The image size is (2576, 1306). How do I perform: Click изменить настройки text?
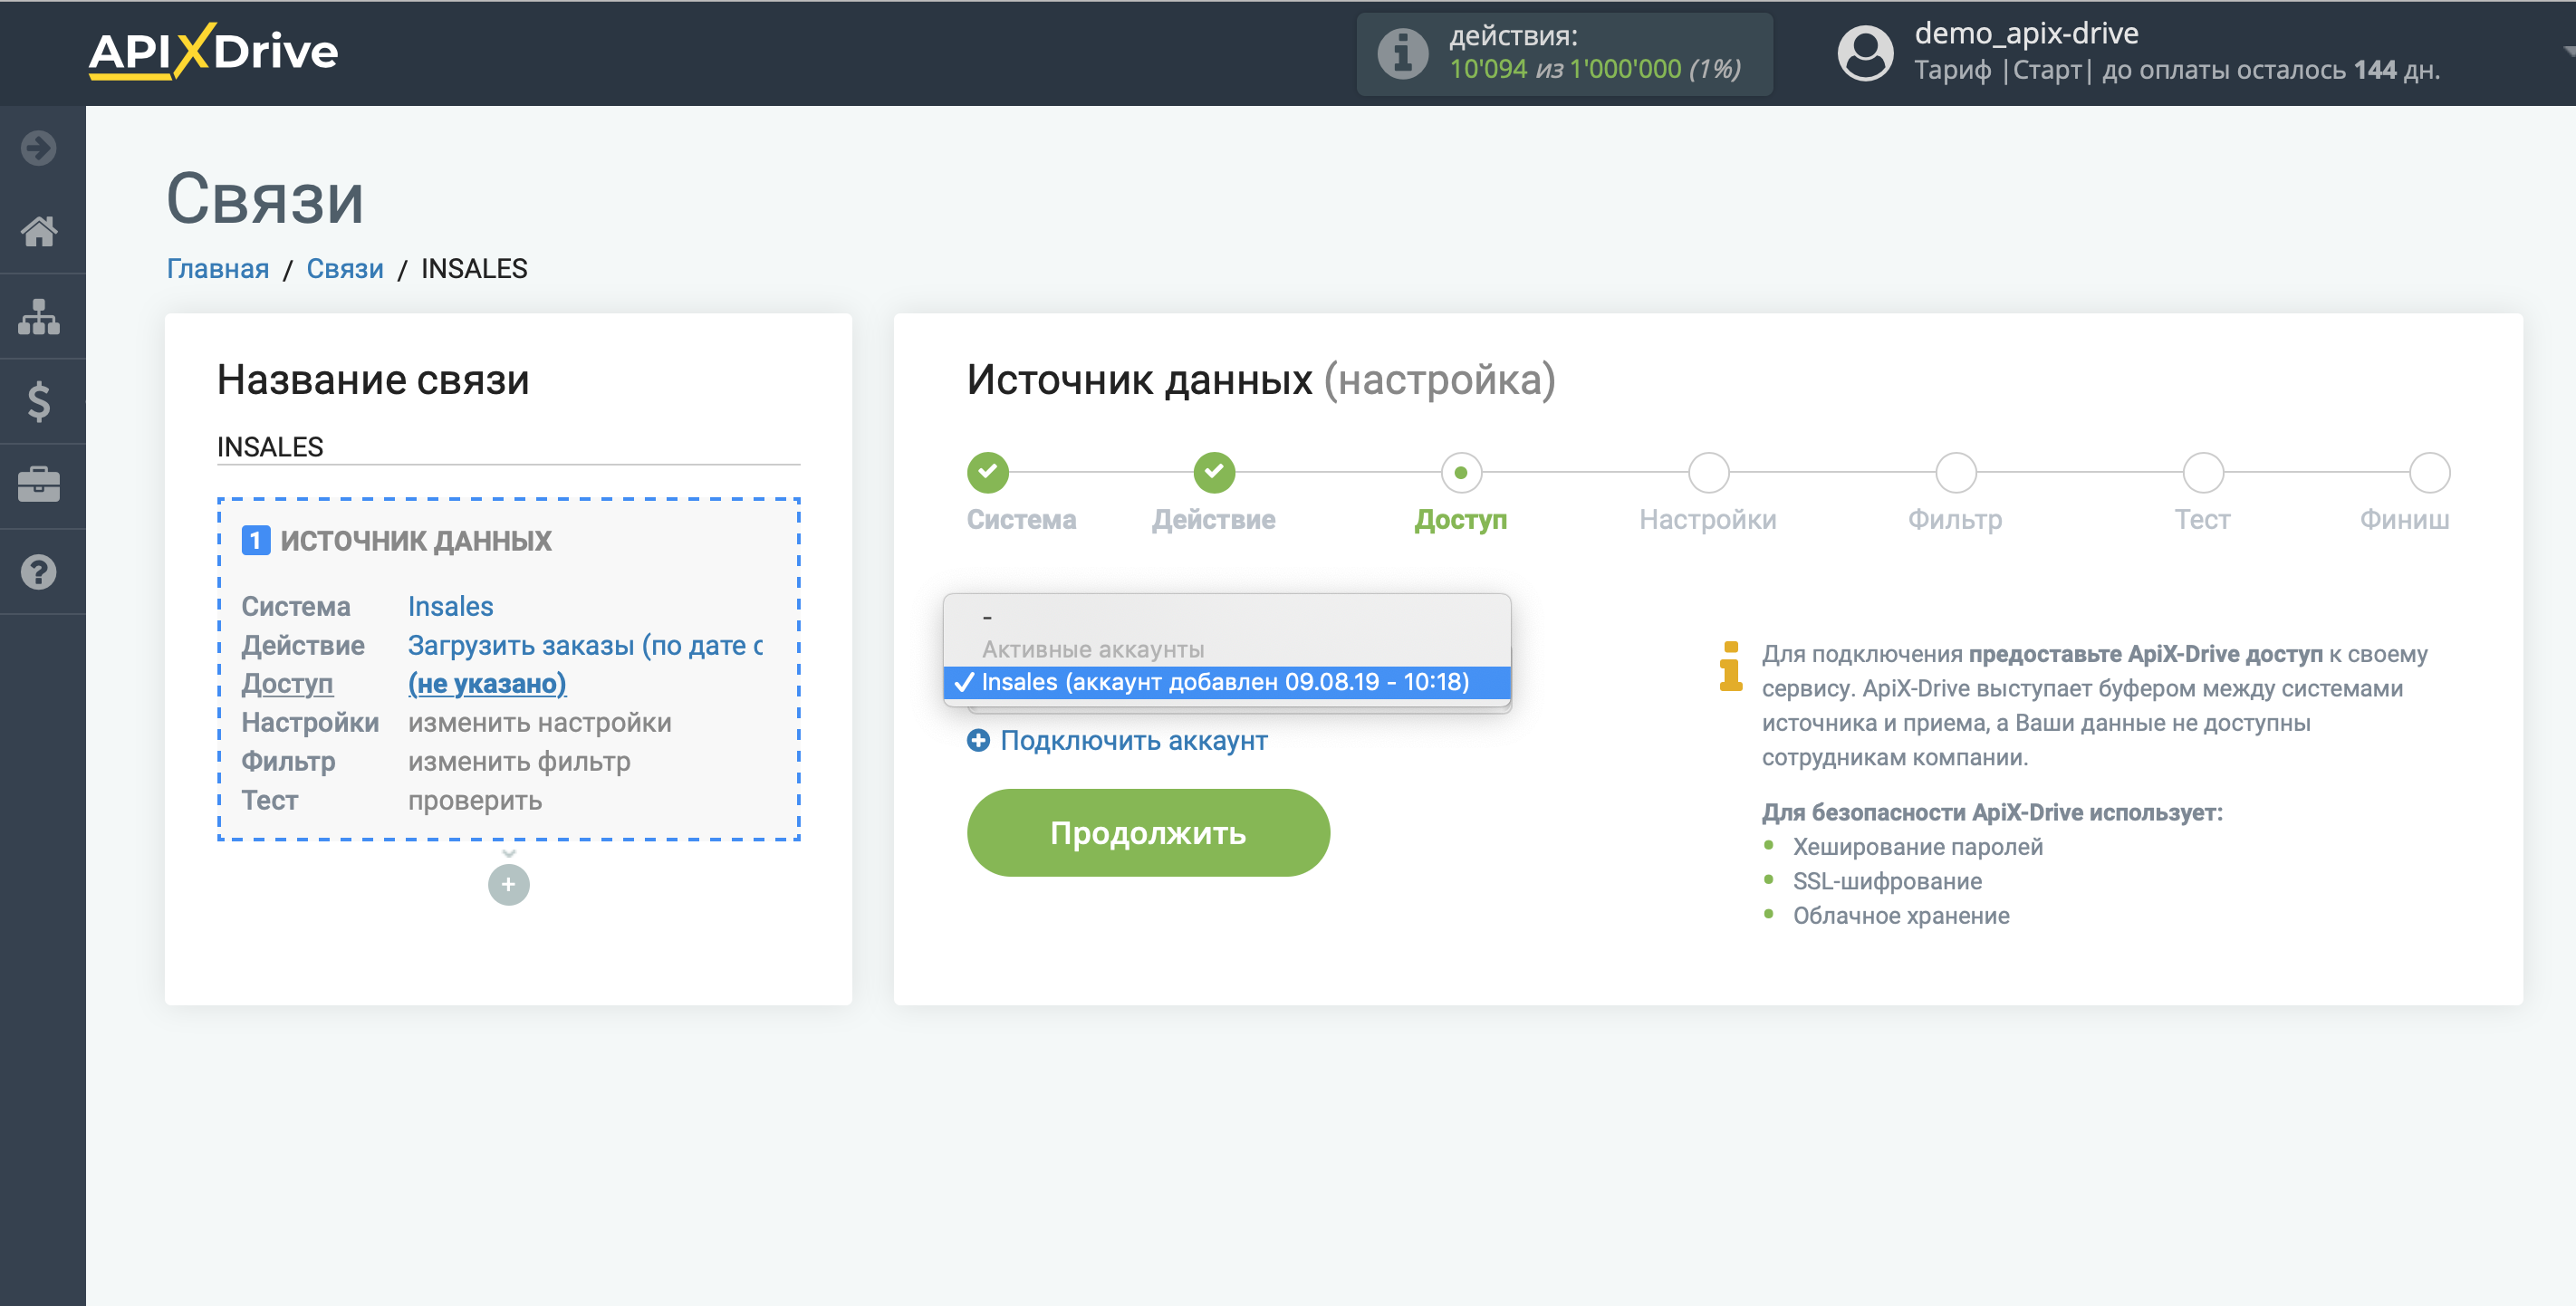click(x=540, y=723)
